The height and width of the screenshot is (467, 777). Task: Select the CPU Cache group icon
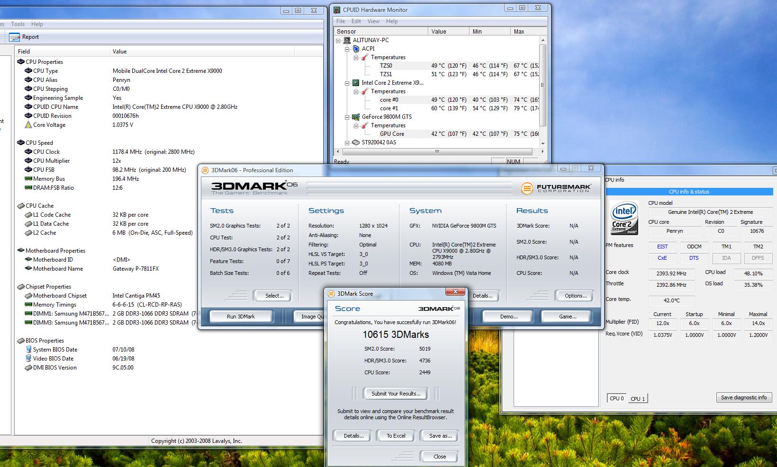pyautogui.click(x=21, y=206)
